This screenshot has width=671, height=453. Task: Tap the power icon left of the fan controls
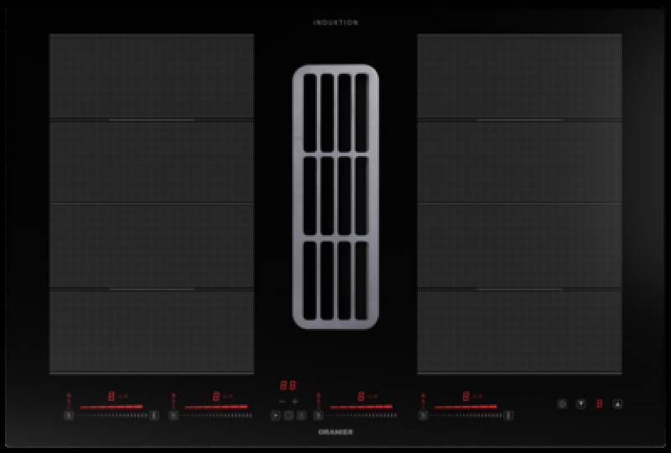click(562, 404)
